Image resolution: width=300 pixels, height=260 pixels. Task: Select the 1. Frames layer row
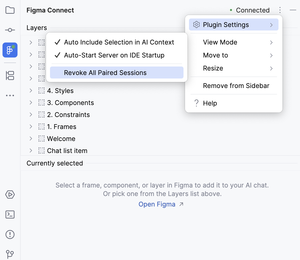click(160, 126)
